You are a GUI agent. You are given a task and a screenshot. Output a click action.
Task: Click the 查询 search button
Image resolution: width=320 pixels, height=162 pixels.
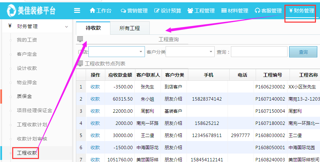pos(303,52)
